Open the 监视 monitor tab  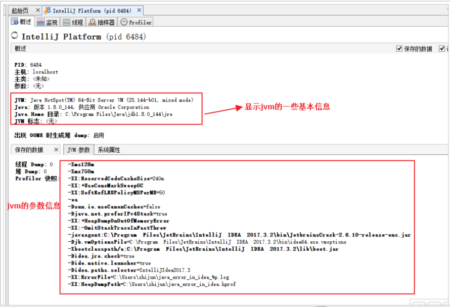tap(48, 22)
